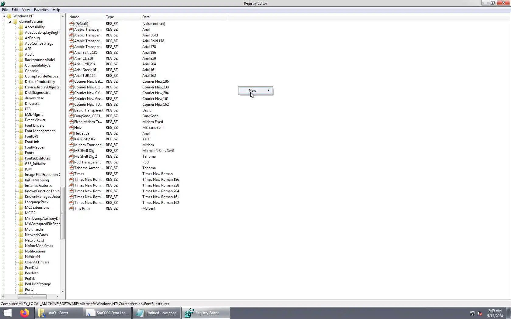Open the Edit menu
Image resolution: width=511 pixels, height=319 pixels.
tap(15, 9)
